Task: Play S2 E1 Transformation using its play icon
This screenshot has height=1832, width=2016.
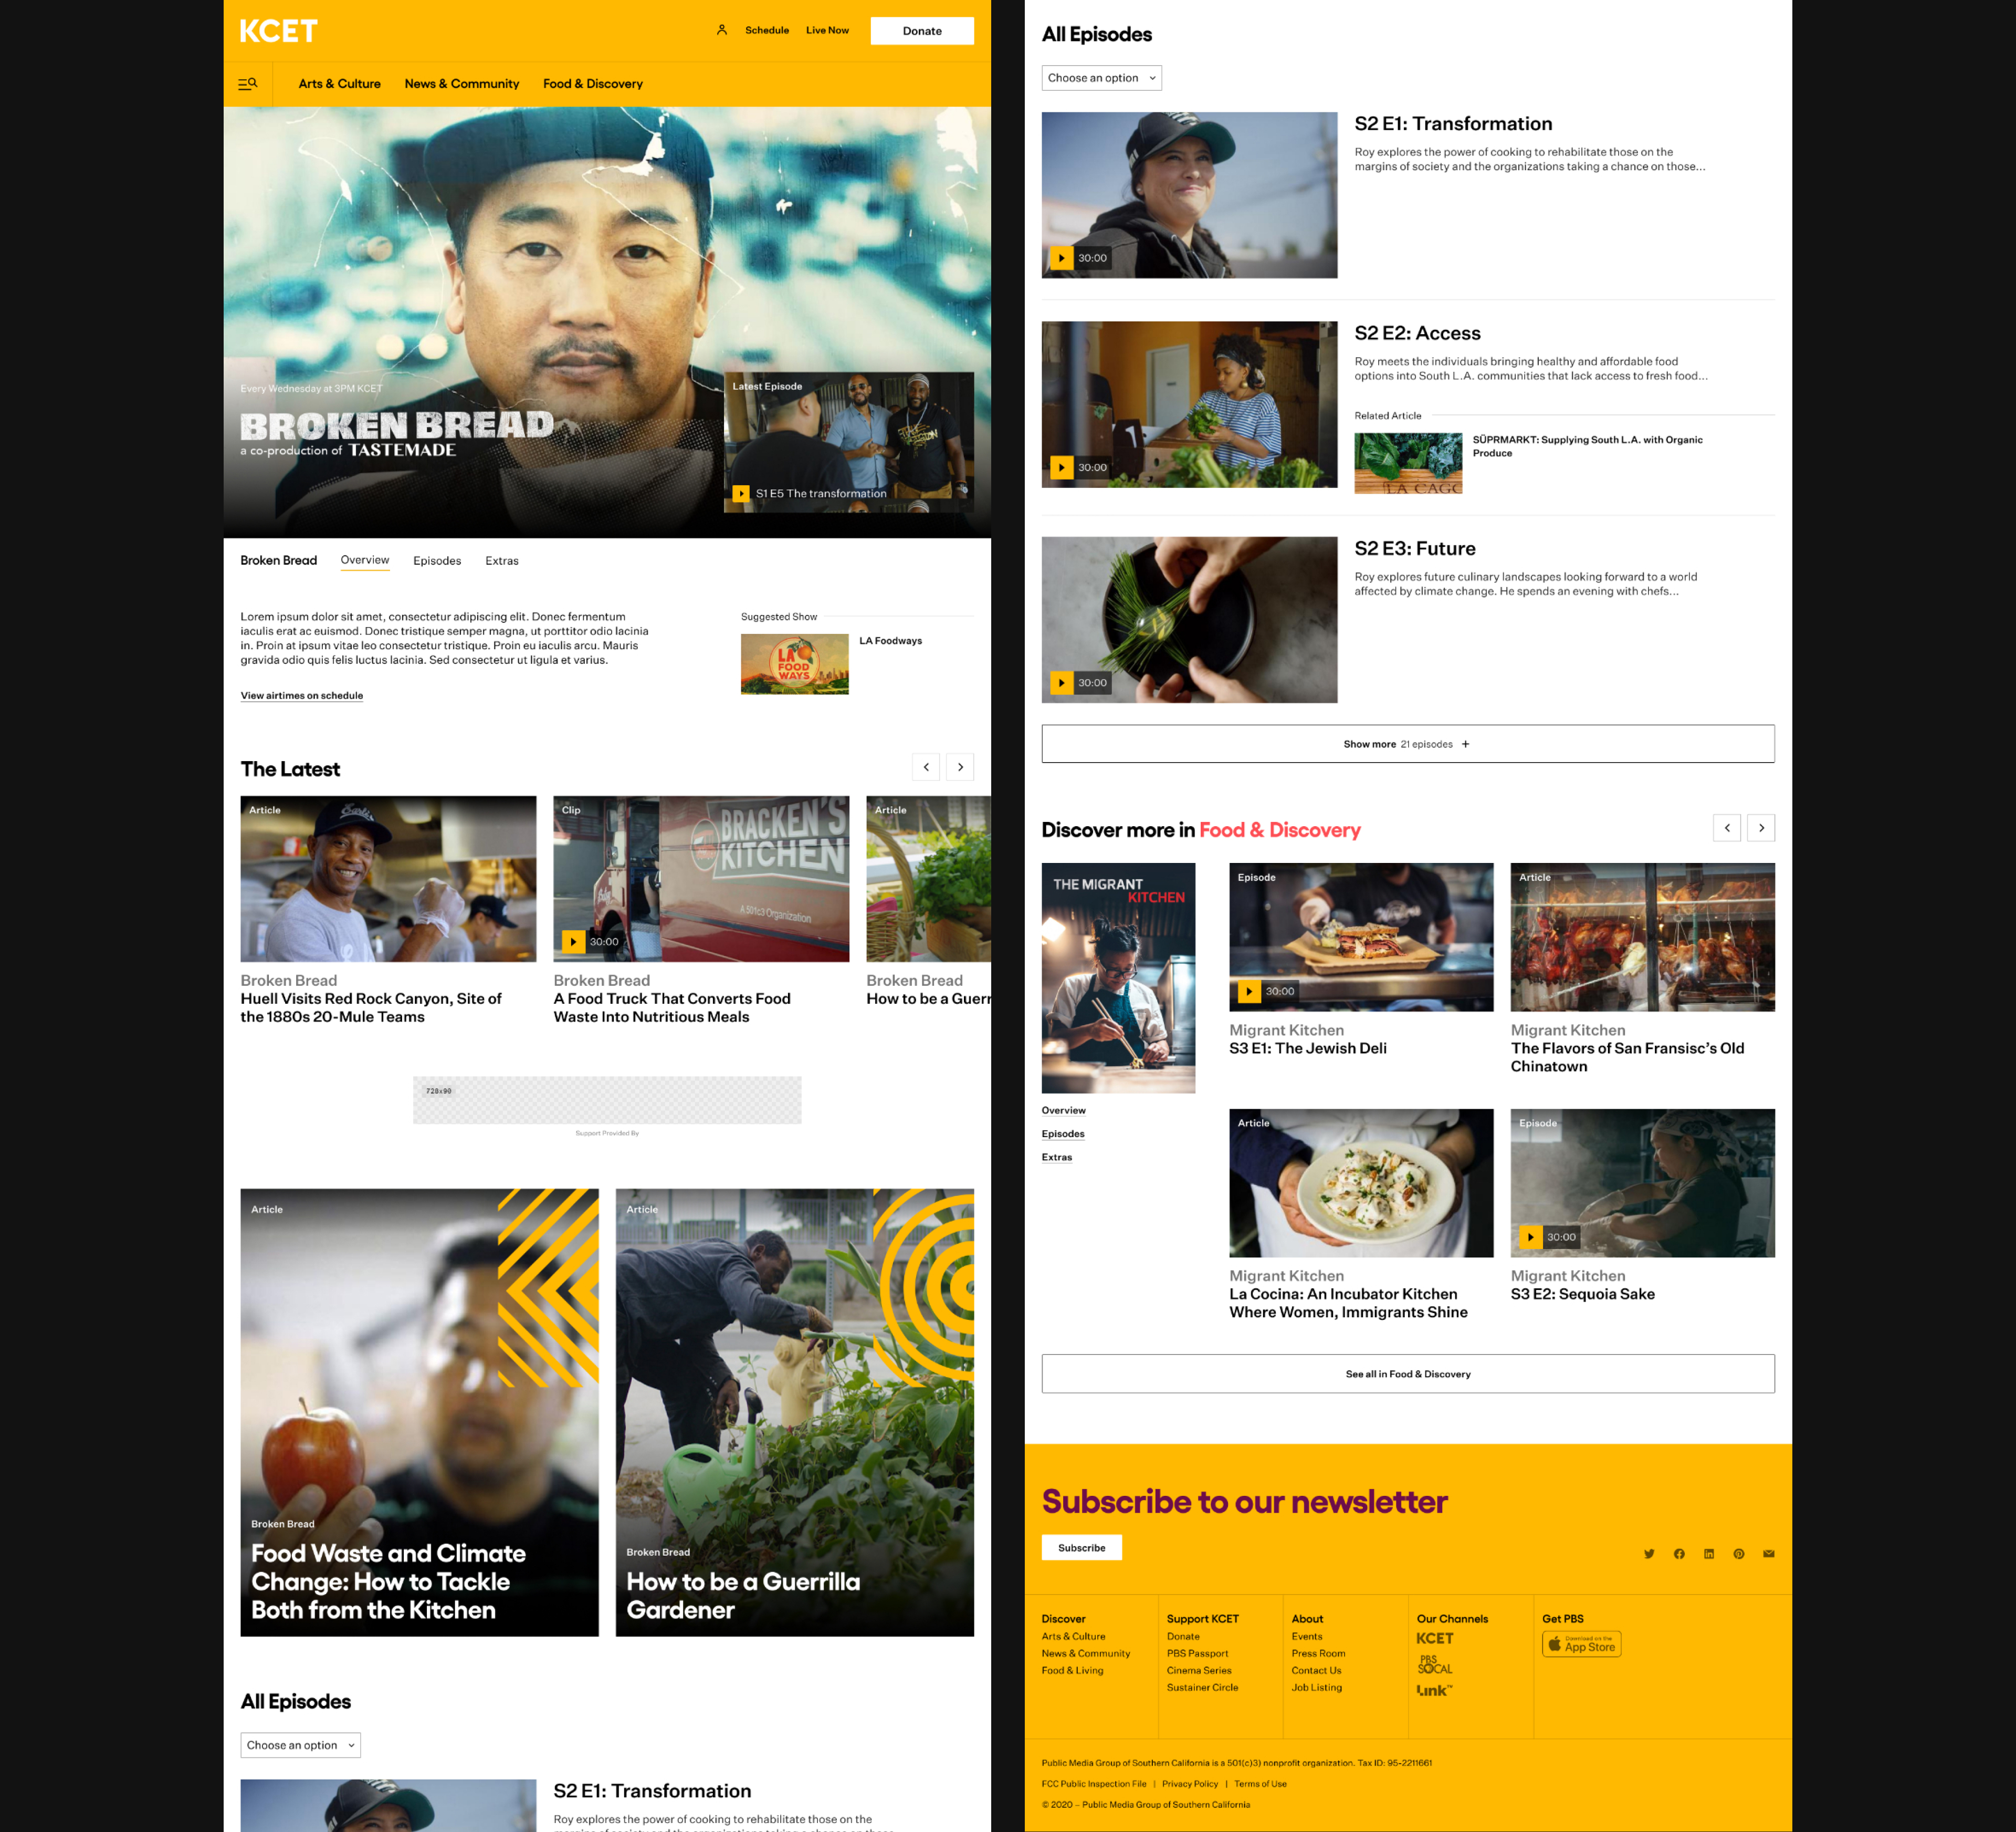Action: (x=1061, y=258)
